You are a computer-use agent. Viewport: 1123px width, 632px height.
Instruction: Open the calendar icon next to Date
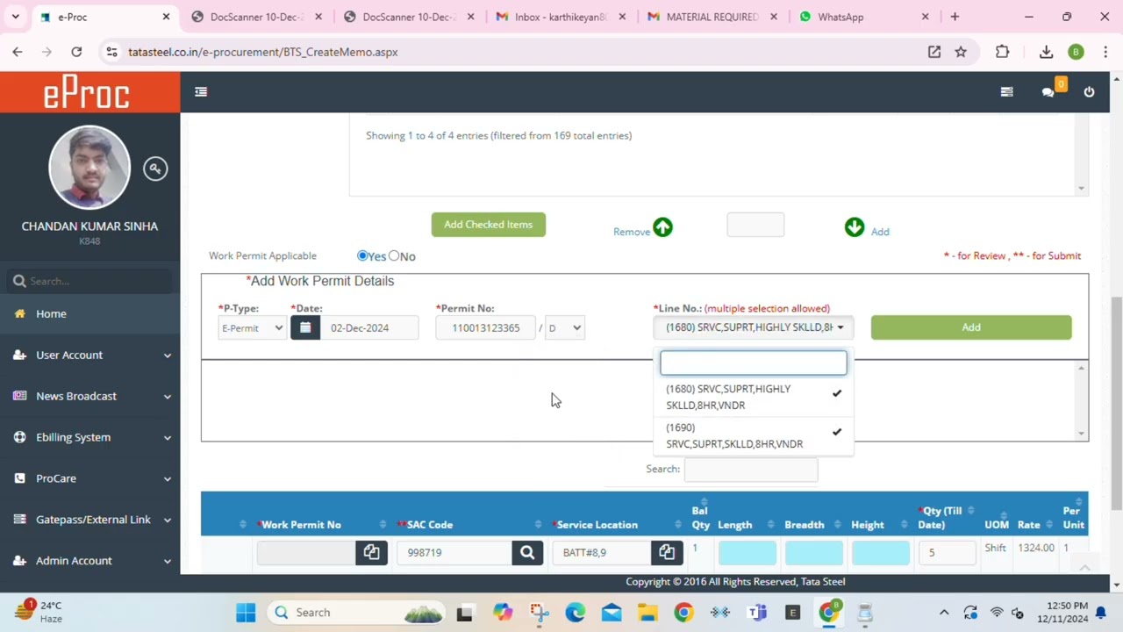pos(305,327)
